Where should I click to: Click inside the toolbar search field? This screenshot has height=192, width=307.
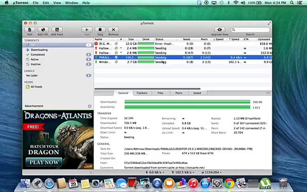[250, 30]
